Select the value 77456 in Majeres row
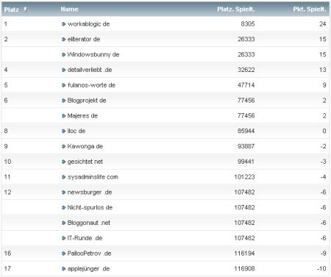Viewport: 331px width, 277px height. pos(246,115)
